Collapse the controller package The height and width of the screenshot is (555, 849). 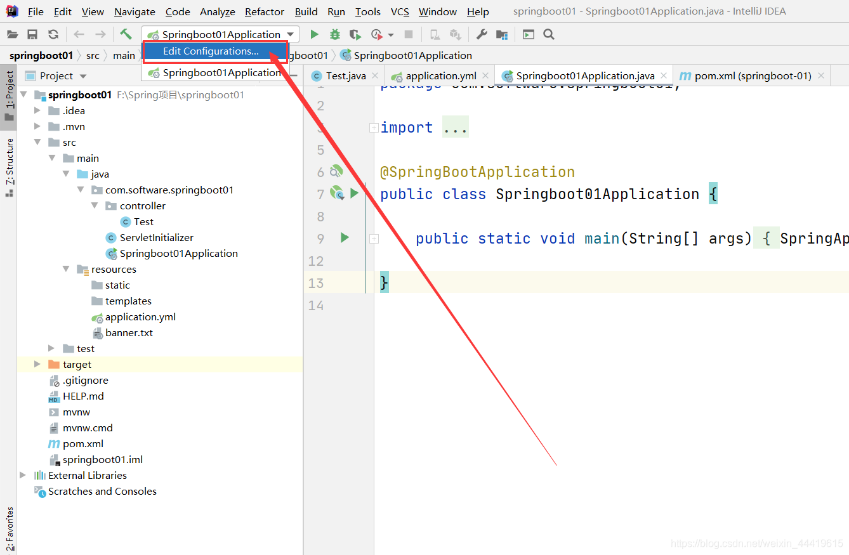coord(95,206)
